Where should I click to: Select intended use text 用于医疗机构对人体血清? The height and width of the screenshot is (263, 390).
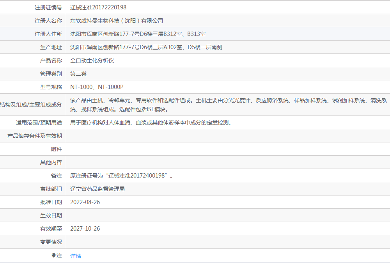(151, 123)
